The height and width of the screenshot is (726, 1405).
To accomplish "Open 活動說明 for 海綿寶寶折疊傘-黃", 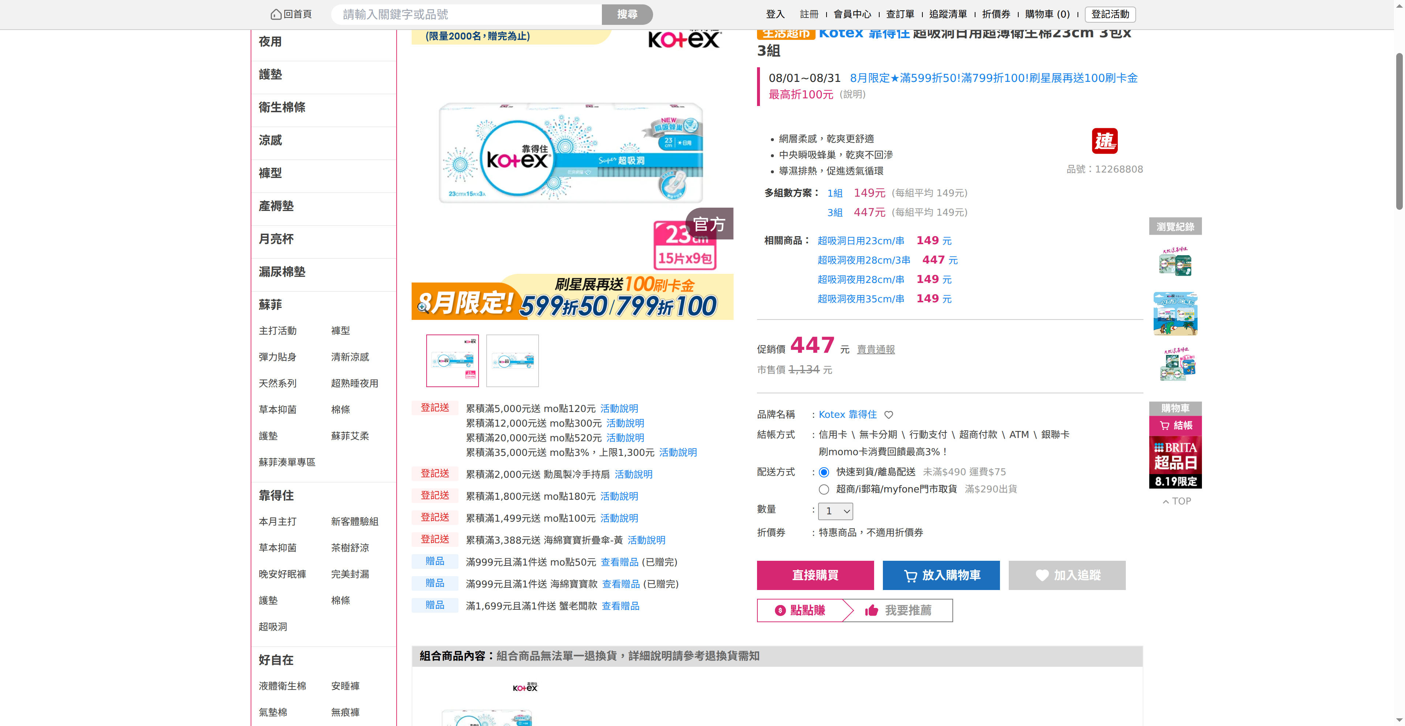I will tap(646, 541).
